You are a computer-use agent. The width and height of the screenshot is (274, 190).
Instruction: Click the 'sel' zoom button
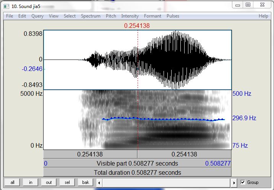point(67,182)
